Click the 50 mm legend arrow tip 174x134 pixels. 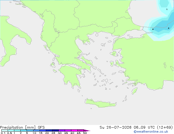click(87, 130)
